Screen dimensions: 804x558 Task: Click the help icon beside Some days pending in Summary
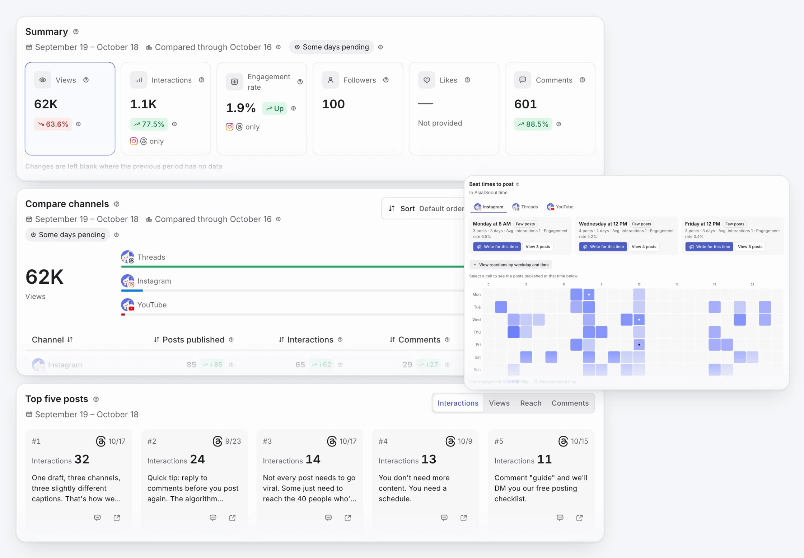[380, 47]
